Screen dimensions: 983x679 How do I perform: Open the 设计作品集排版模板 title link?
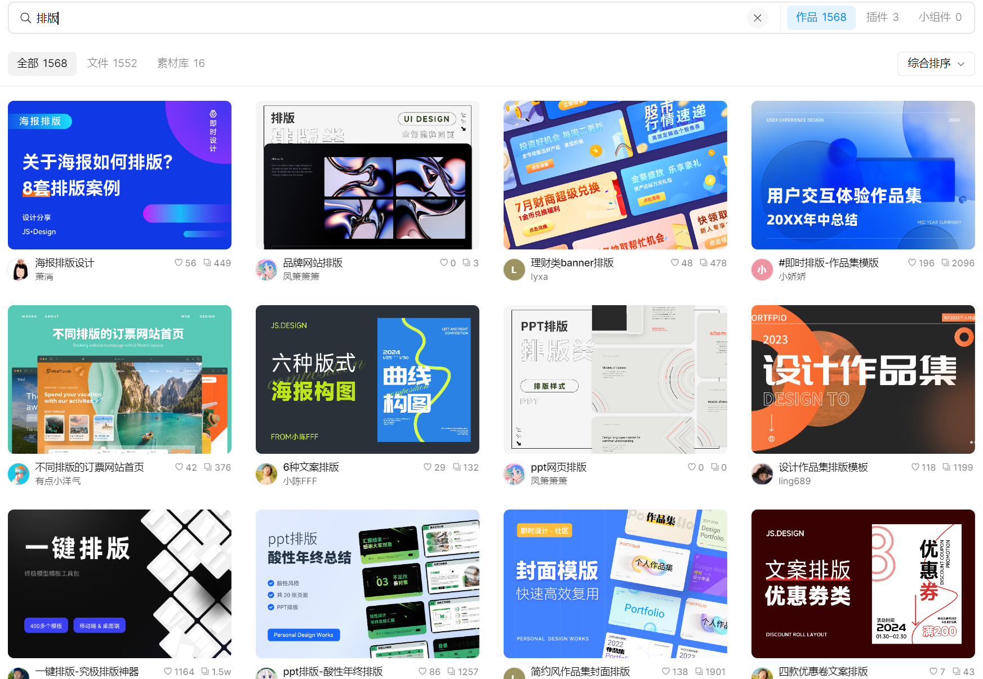(823, 467)
